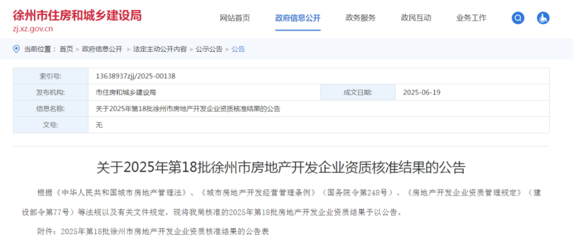Viewport: 573px width, 250px height.
Task: Click the 当前位置 label
Action: [x=40, y=49]
